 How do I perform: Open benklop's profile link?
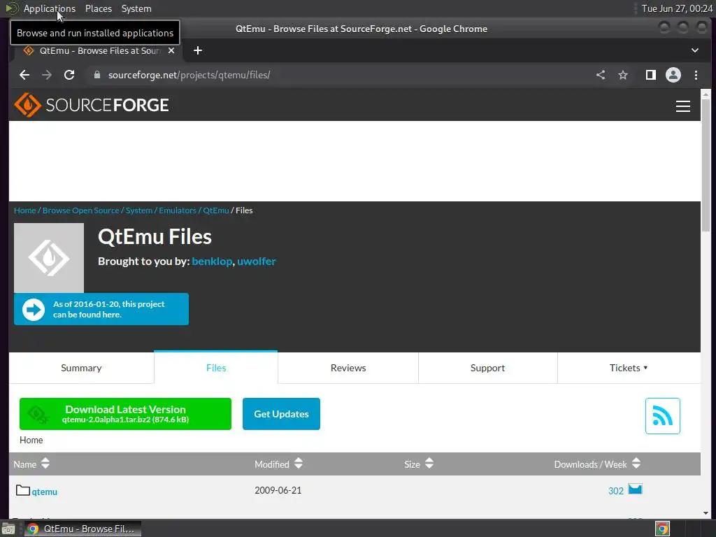coord(212,262)
